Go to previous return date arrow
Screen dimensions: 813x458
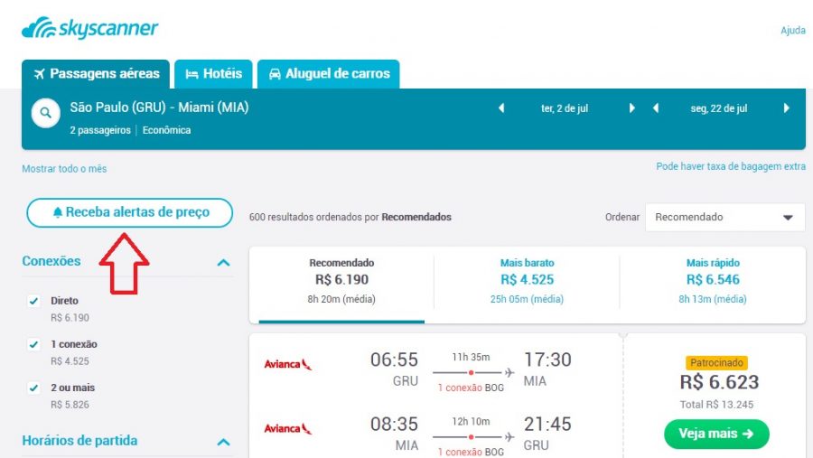pyautogui.click(x=655, y=108)
